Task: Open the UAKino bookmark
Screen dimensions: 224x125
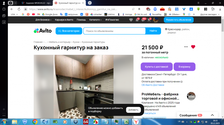Action: pos(110,14)
